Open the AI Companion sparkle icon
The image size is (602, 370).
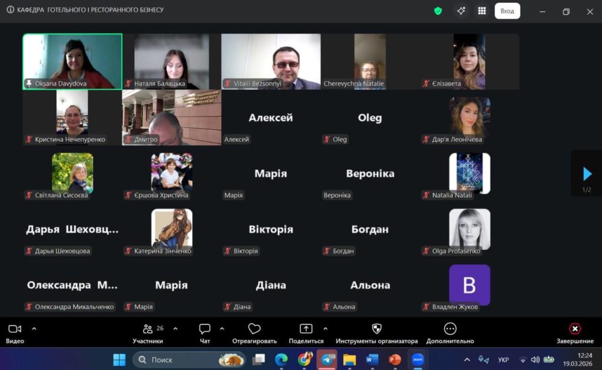tap(461, 11)
